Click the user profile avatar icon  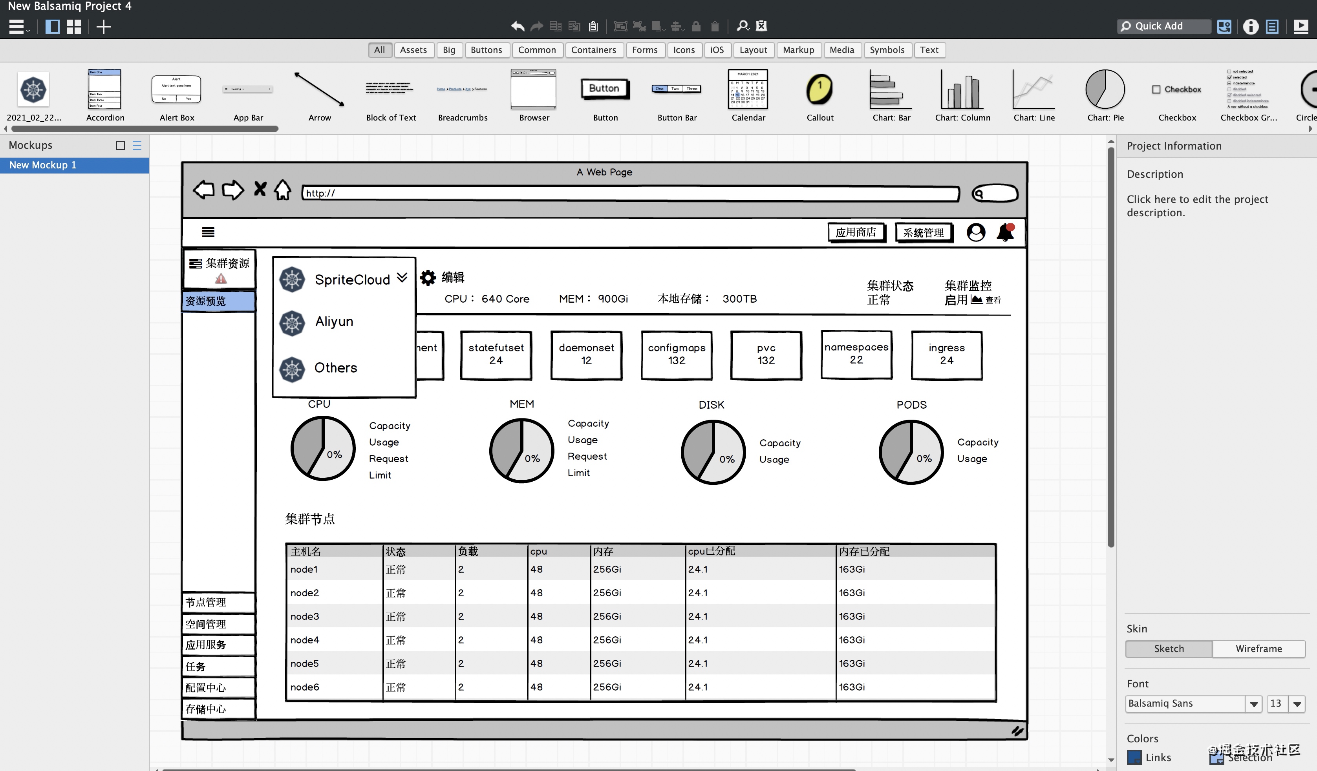(x=976, y=232)
